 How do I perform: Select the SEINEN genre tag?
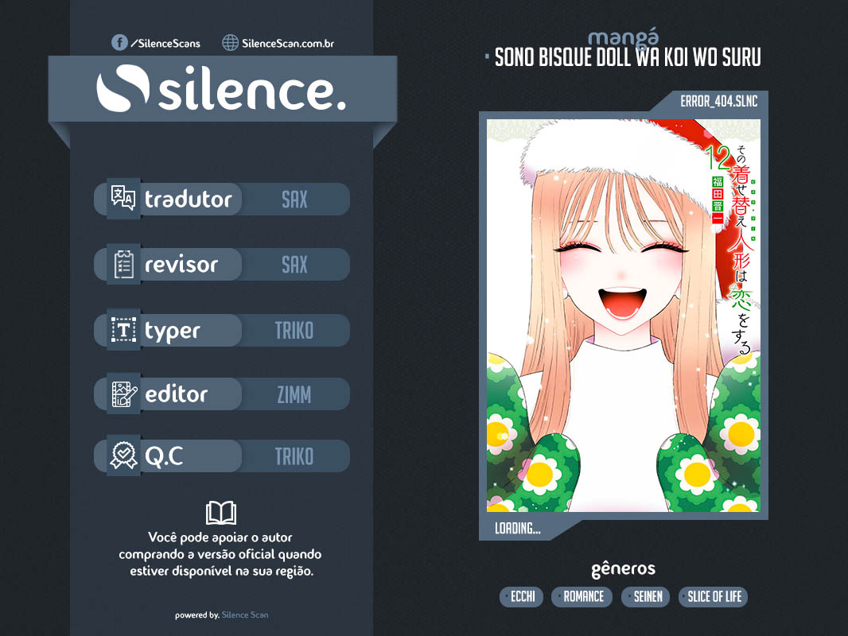click(x=646, y=597)
